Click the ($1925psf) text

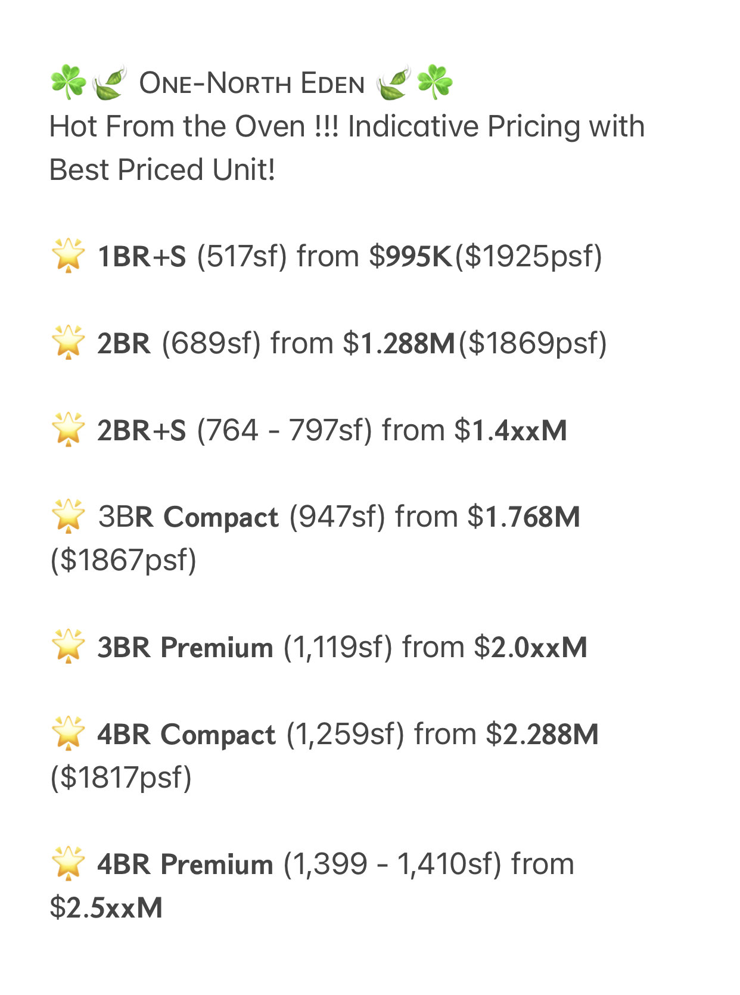point(529,256)
